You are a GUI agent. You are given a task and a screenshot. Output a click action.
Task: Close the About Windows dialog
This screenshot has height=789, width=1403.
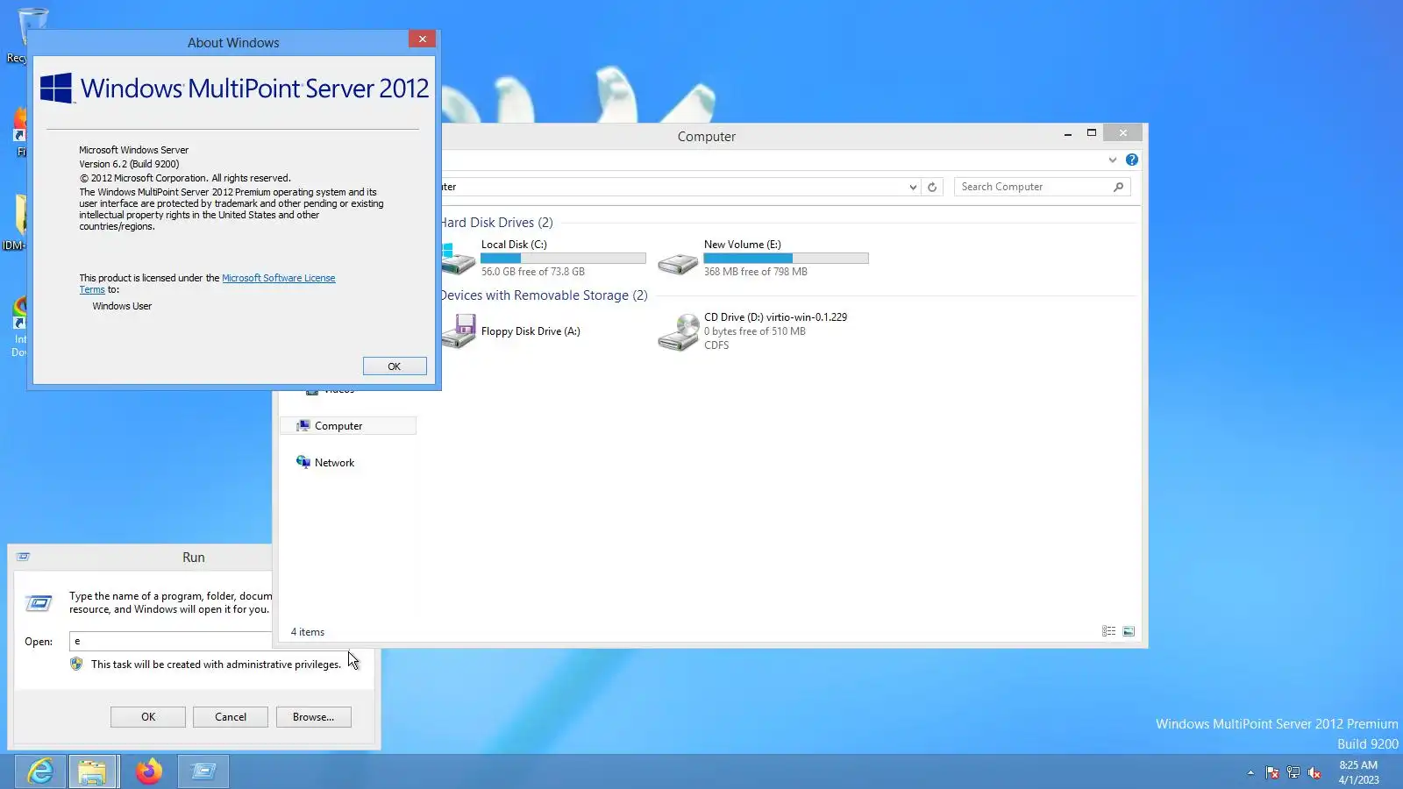click(422, 39)
